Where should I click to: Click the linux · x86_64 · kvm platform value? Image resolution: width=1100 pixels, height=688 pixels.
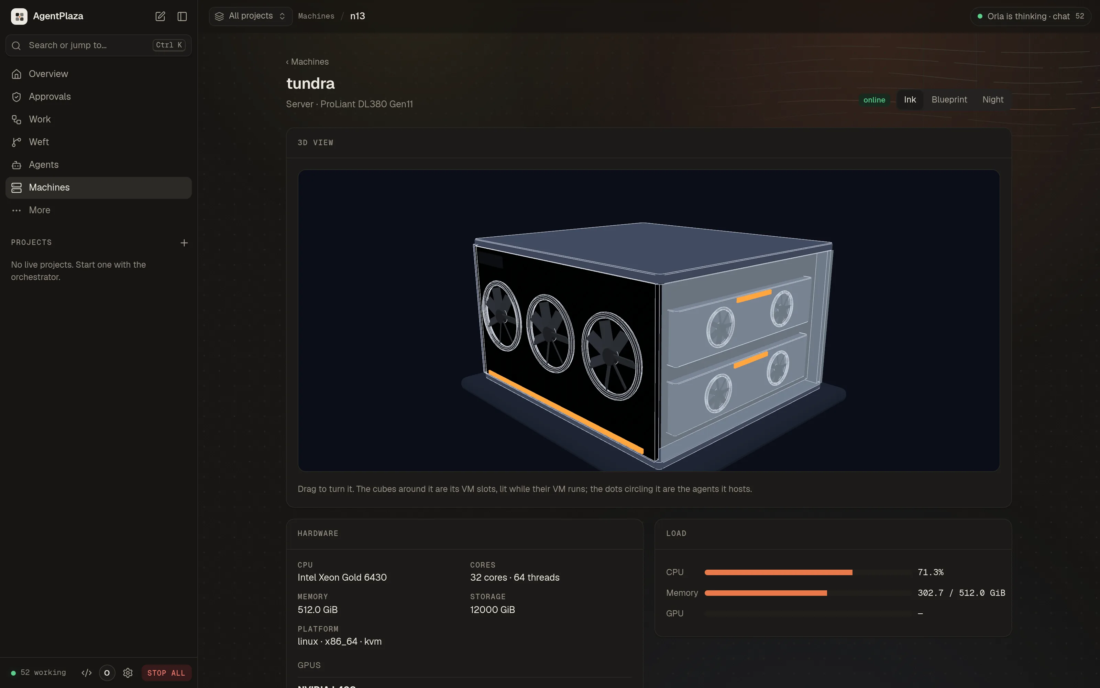[x=340, y=642]
